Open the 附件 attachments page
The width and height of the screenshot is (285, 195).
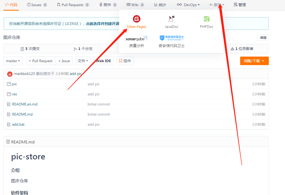[107, 5]
